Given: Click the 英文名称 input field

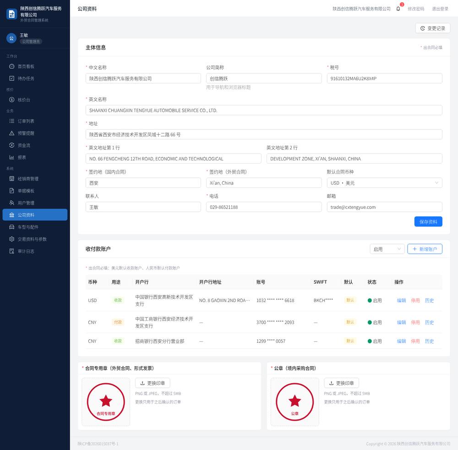Looking at the screenshot, I should [264, 110].
